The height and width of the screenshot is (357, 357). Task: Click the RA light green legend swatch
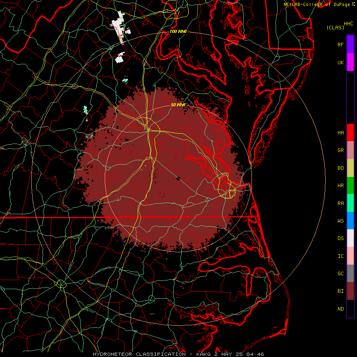tap(350, 203)
